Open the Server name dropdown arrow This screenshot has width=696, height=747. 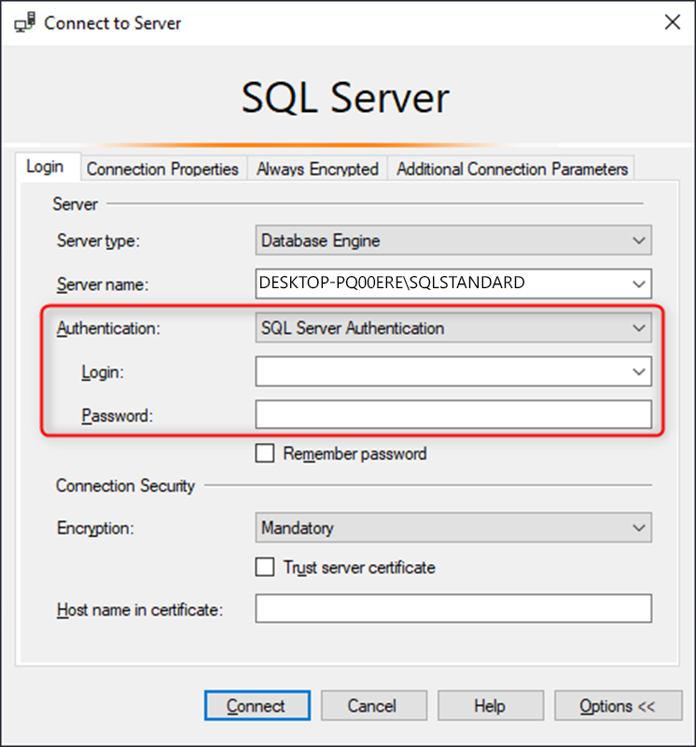pyautogui.click(x=639, y=284)
